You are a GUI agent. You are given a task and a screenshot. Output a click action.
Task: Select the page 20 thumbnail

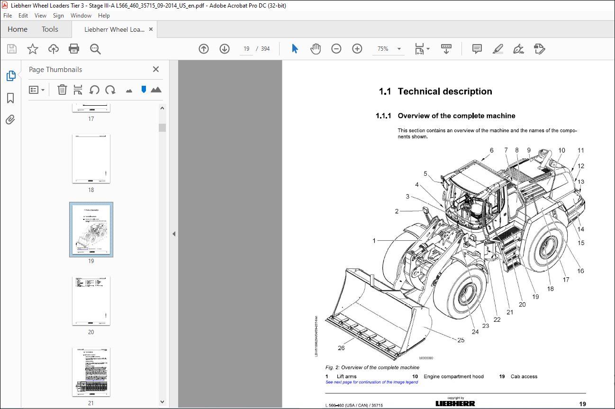[x=91, y=301]
